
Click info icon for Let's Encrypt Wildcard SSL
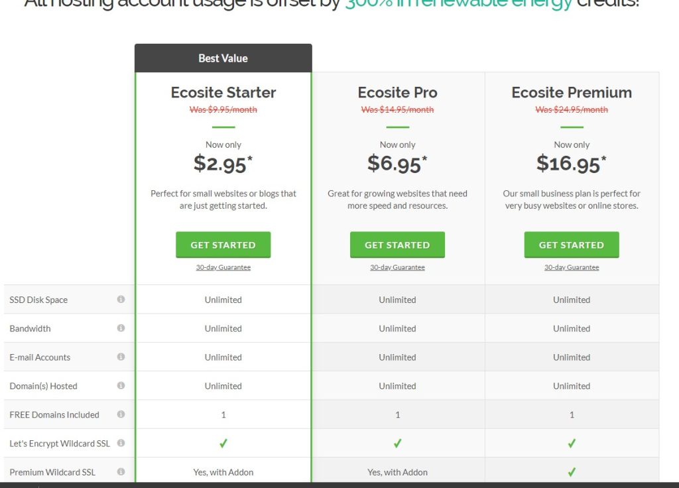click(x=121, y=443)
